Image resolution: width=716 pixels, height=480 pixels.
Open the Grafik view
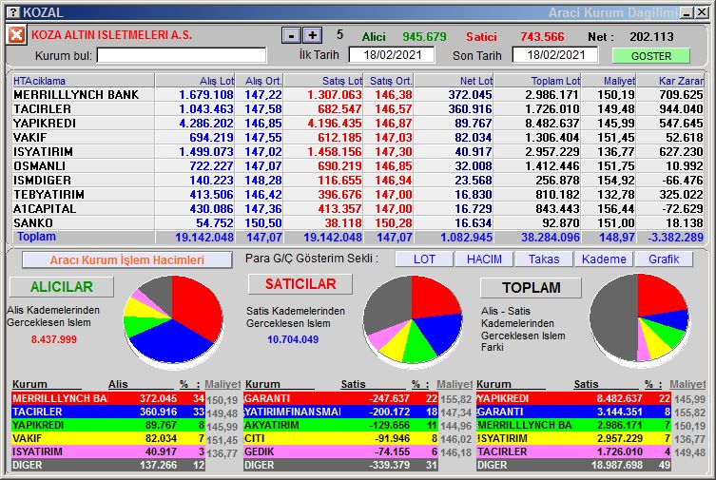[664, 259]
